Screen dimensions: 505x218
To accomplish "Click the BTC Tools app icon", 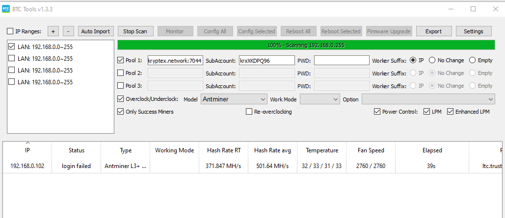I will 6,8.
